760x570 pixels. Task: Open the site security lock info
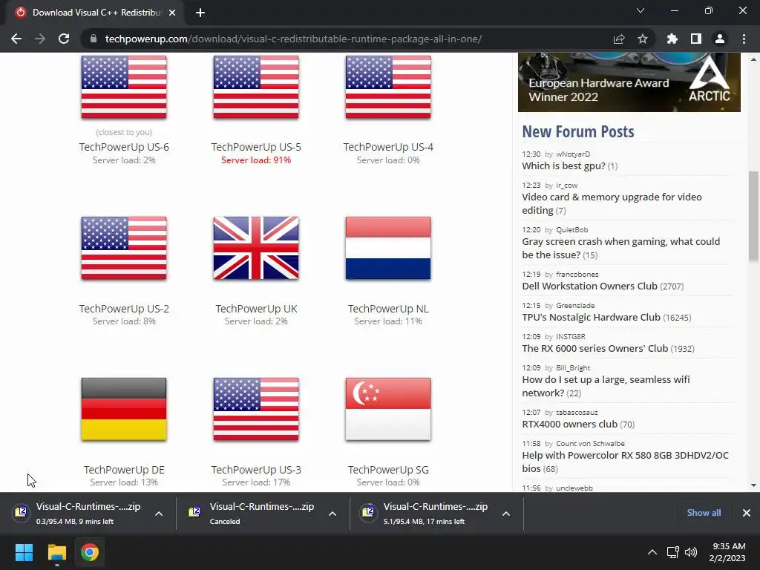[x=94, y=39]
